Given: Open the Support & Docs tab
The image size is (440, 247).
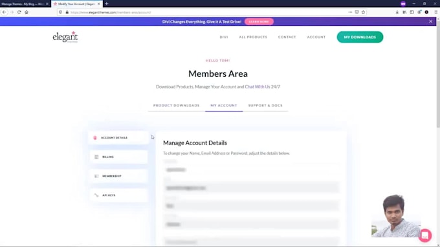Looking at the screenshot, I should point(265,106).
